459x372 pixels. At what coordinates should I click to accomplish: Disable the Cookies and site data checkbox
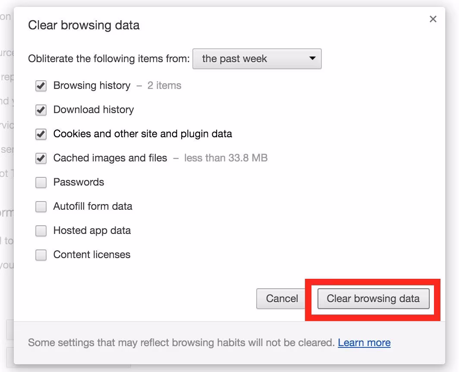(41, 134)
